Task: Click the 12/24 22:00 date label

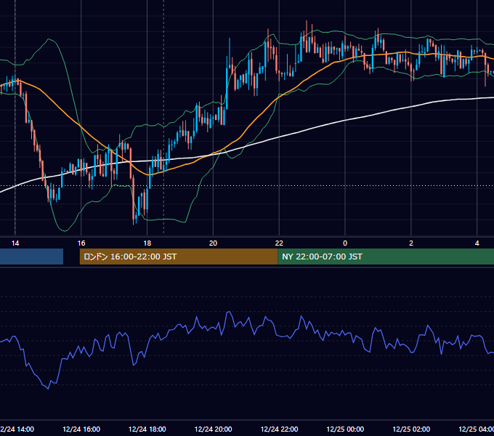Action: [x=279, y=429]
